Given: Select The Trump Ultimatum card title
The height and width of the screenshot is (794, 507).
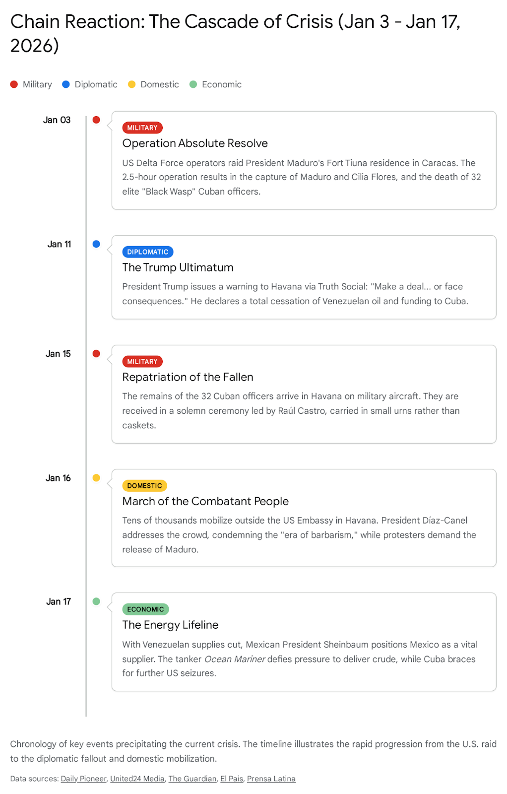Looking at the screenshot, I should click(x=178, y=267).
